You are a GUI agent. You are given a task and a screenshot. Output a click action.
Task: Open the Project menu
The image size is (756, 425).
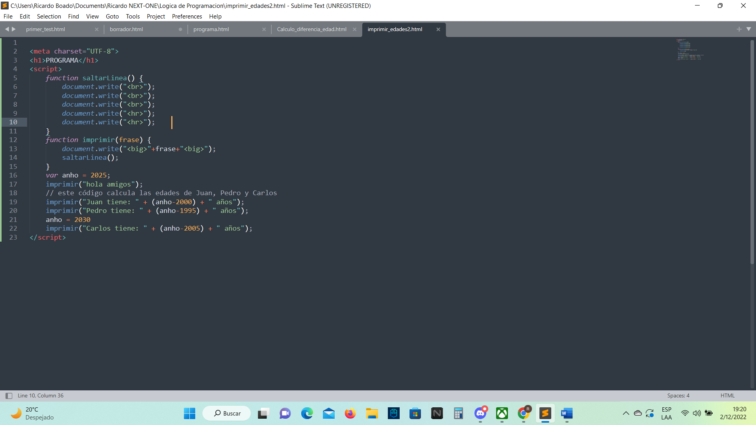click(156, 17)
